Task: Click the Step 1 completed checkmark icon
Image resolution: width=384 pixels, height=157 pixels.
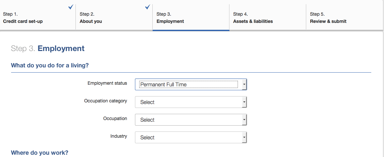Action: tap(71, 7)
